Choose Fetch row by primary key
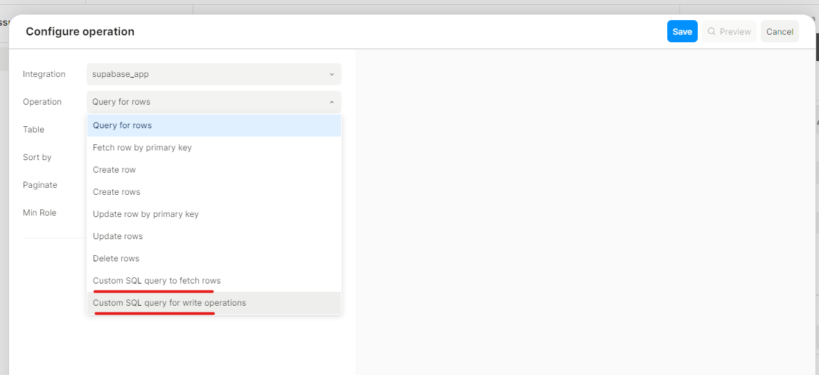This screenshot has width=819, height=375. 143,148
